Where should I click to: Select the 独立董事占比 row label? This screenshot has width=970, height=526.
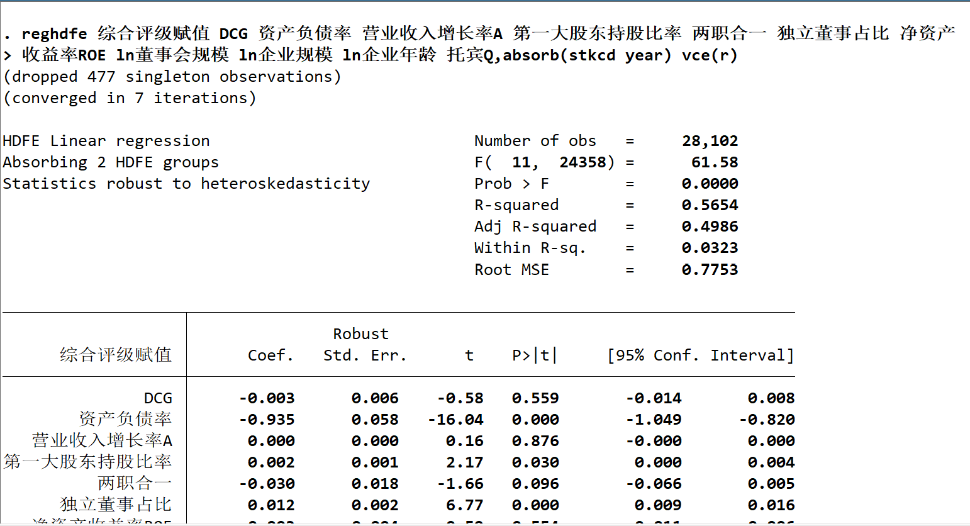(116, 505)
